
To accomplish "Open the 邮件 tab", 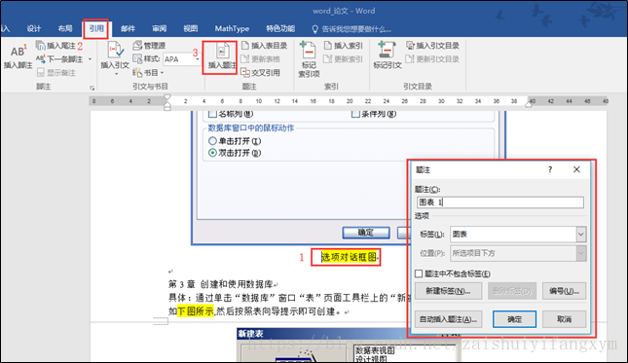I will [x=128, y=28].
